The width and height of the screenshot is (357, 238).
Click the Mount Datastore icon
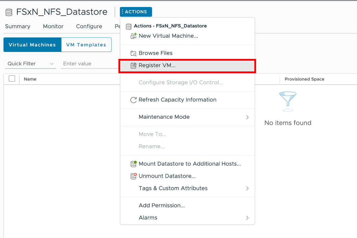tap(133, 164)
